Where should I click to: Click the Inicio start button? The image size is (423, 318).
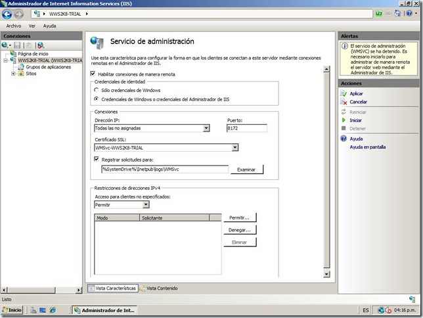pos(12,310)
